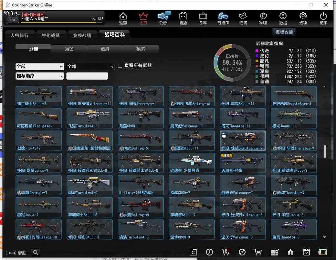Click the magnifier search icon beside 帮助
This screenshot has height=260, width=336.
click(36, 253)
